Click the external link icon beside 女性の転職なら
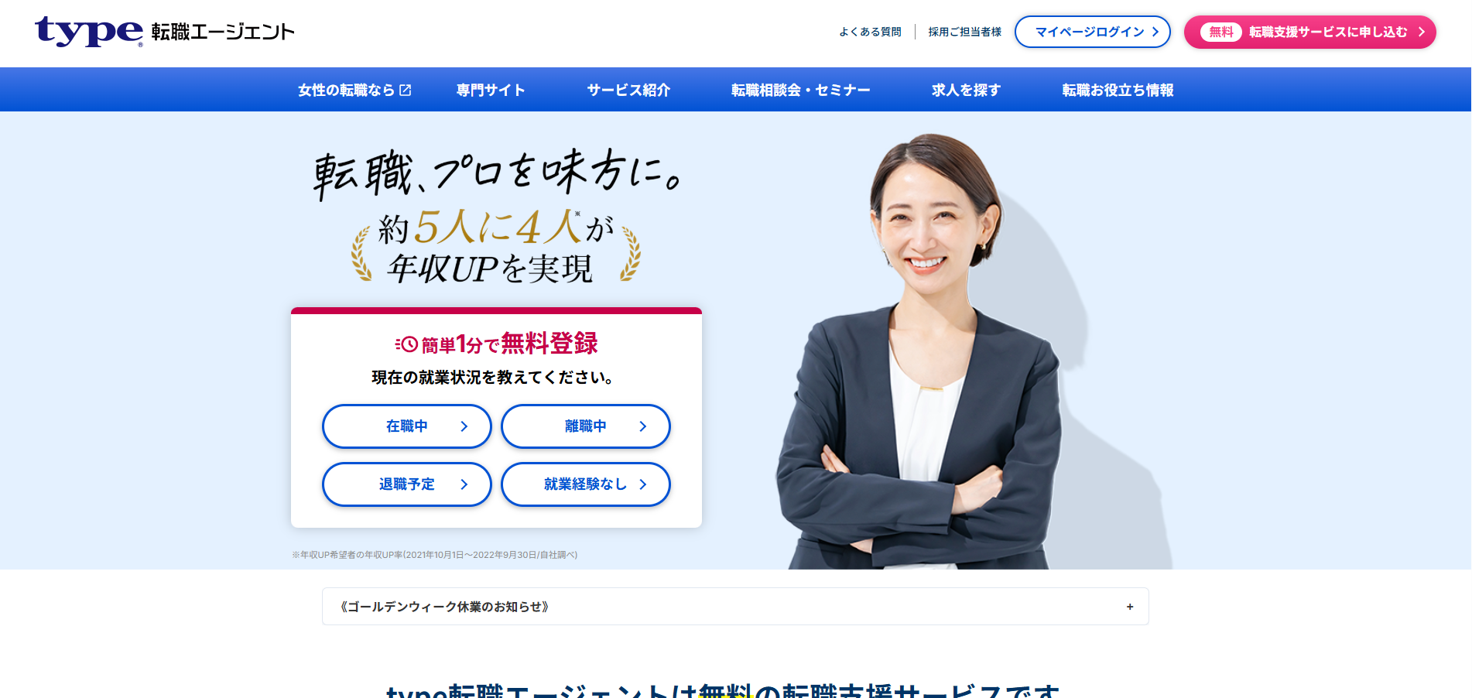 tap(406, 91)
